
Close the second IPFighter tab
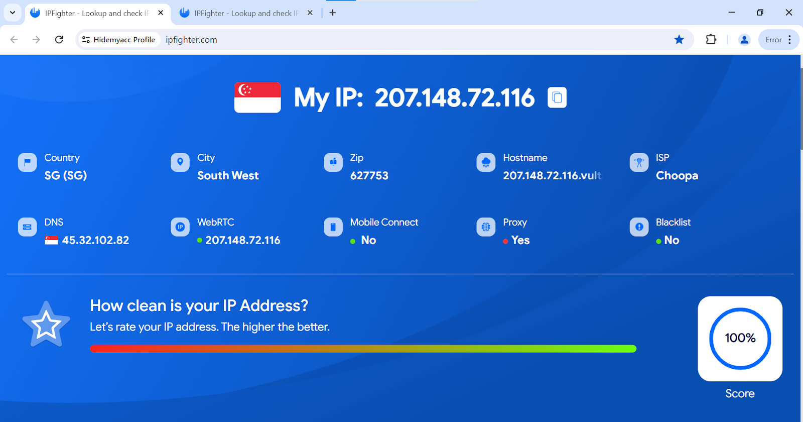coord(310,13)
